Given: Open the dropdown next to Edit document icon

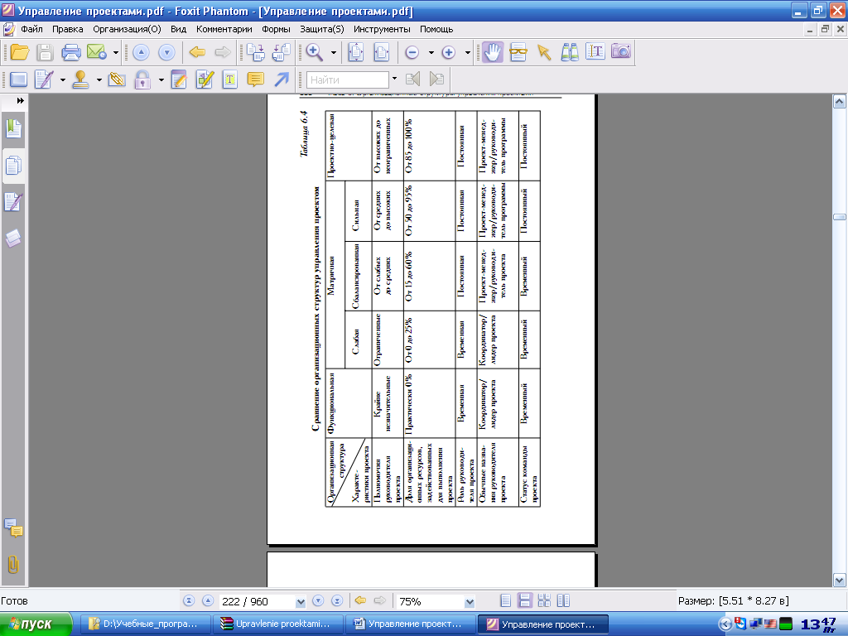Looking at the screenshot, I should 63,80.
